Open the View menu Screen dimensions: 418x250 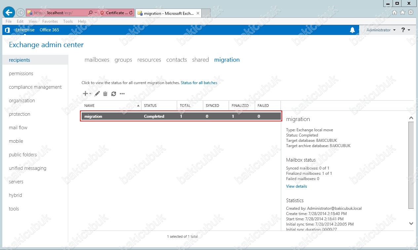pyautogui.click(x=33, y=21)
